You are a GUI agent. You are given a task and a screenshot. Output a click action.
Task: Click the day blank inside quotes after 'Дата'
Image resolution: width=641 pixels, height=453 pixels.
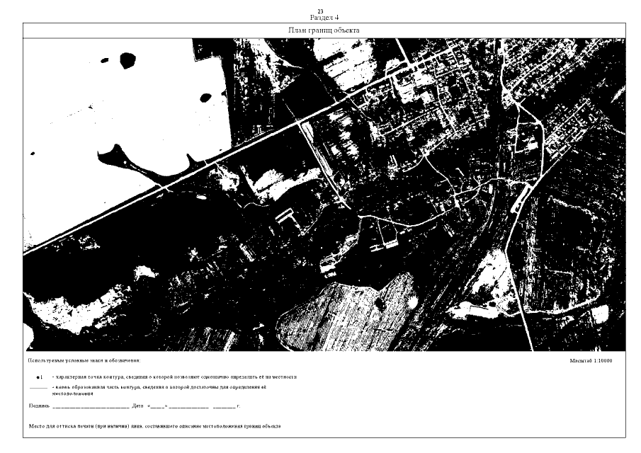(157, 407)
